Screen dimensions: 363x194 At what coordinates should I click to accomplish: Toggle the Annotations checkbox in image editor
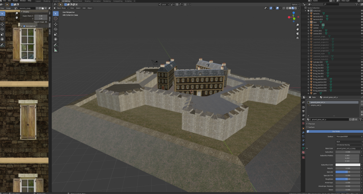click(24, 26)
